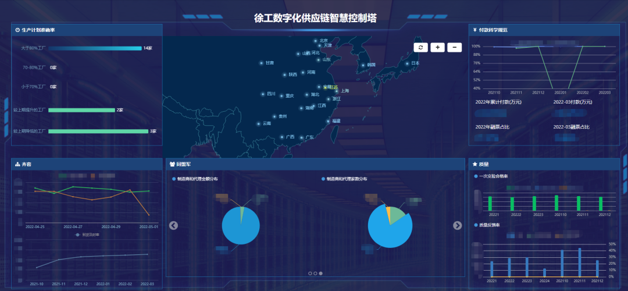Click the 制造商和代理金额分布 chart title
This screenshot has width=628, height=291.
point(198,179)
